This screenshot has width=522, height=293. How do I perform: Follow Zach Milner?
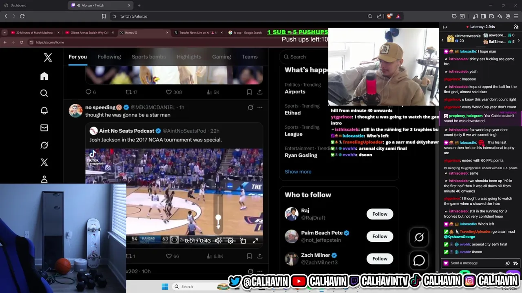(380, 259)
